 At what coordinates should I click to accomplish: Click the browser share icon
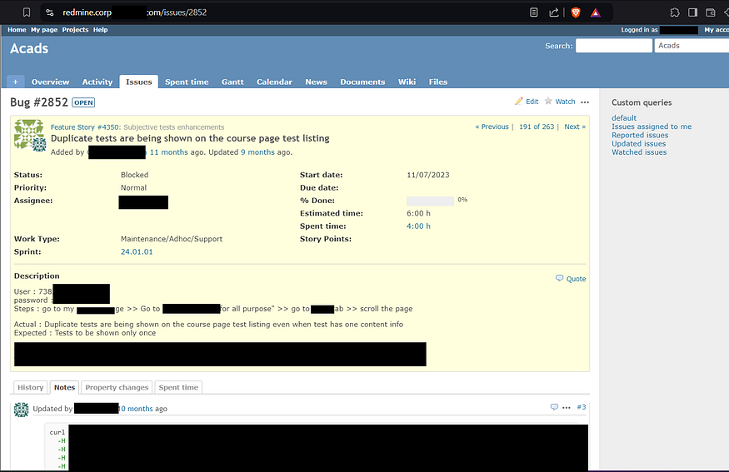pos(554,12)
